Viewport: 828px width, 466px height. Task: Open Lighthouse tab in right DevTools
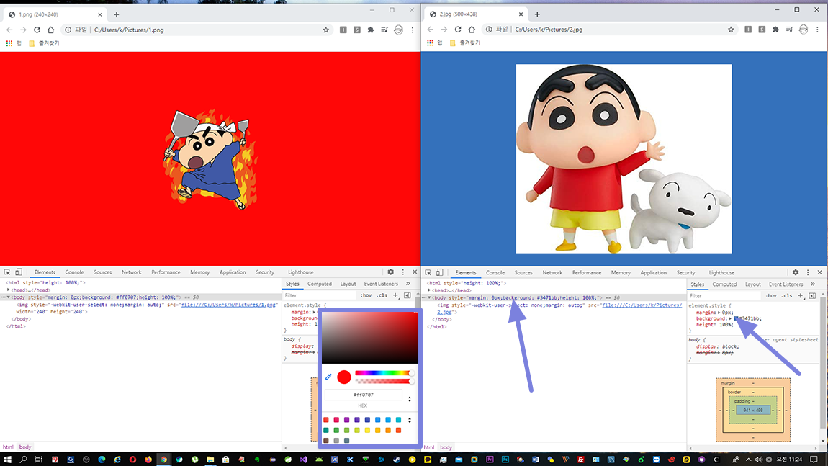pyautogui.click(x=721, y=273)
